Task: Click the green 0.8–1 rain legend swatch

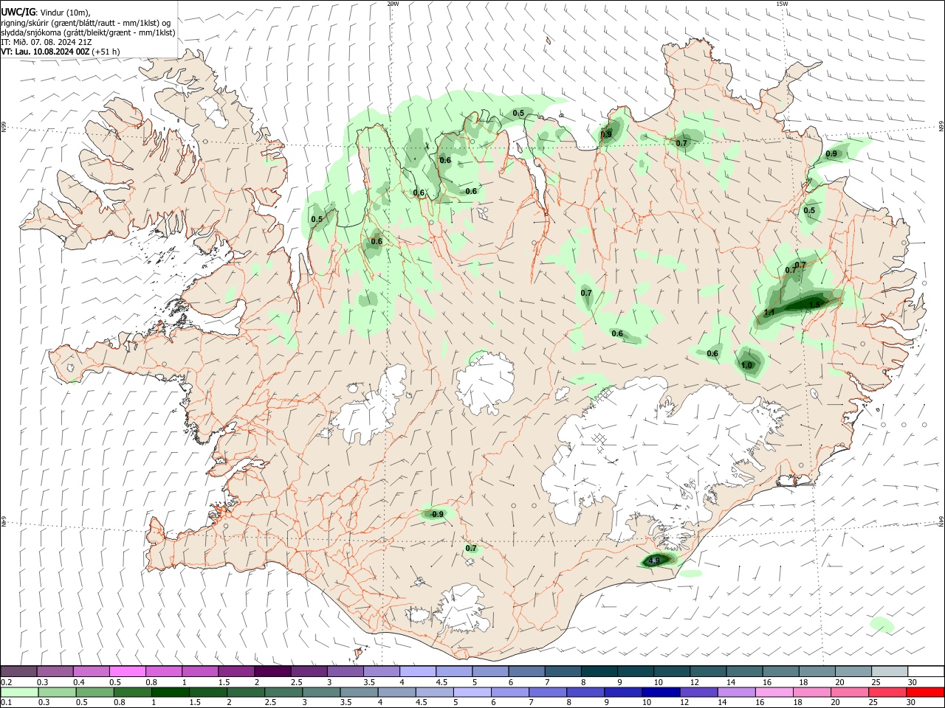Action: (132, 693)
